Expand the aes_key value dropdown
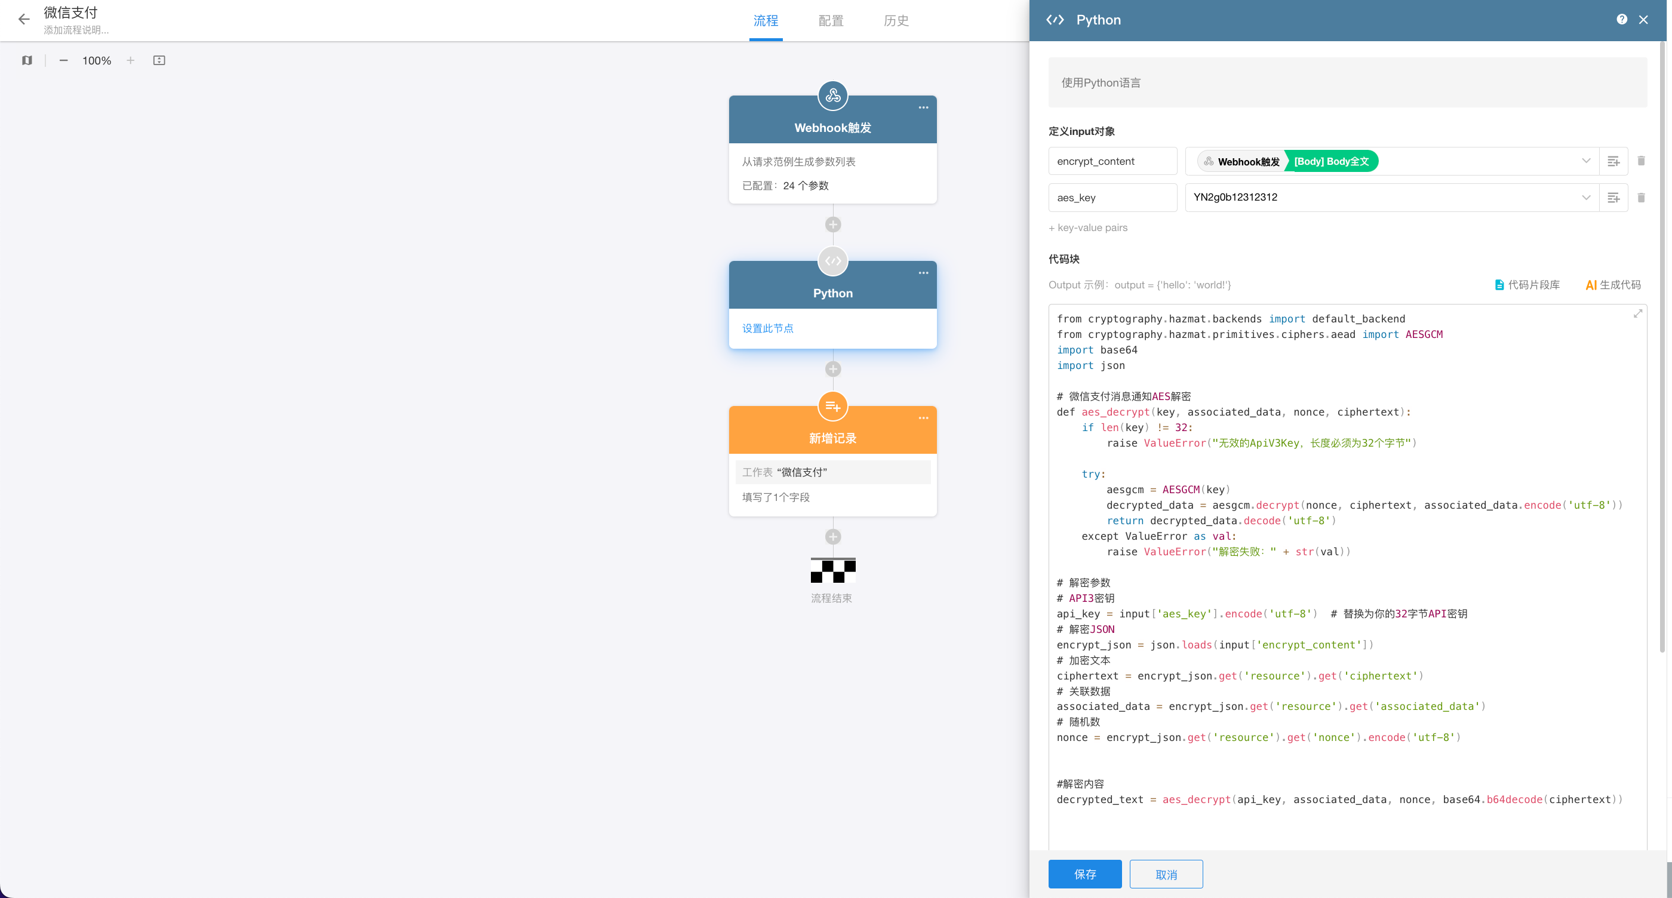The width and height of the screenshot is (1672, 898). pos(1585,197)
